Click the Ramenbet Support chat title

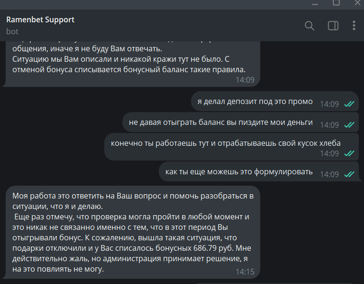[x=40, y=19]
